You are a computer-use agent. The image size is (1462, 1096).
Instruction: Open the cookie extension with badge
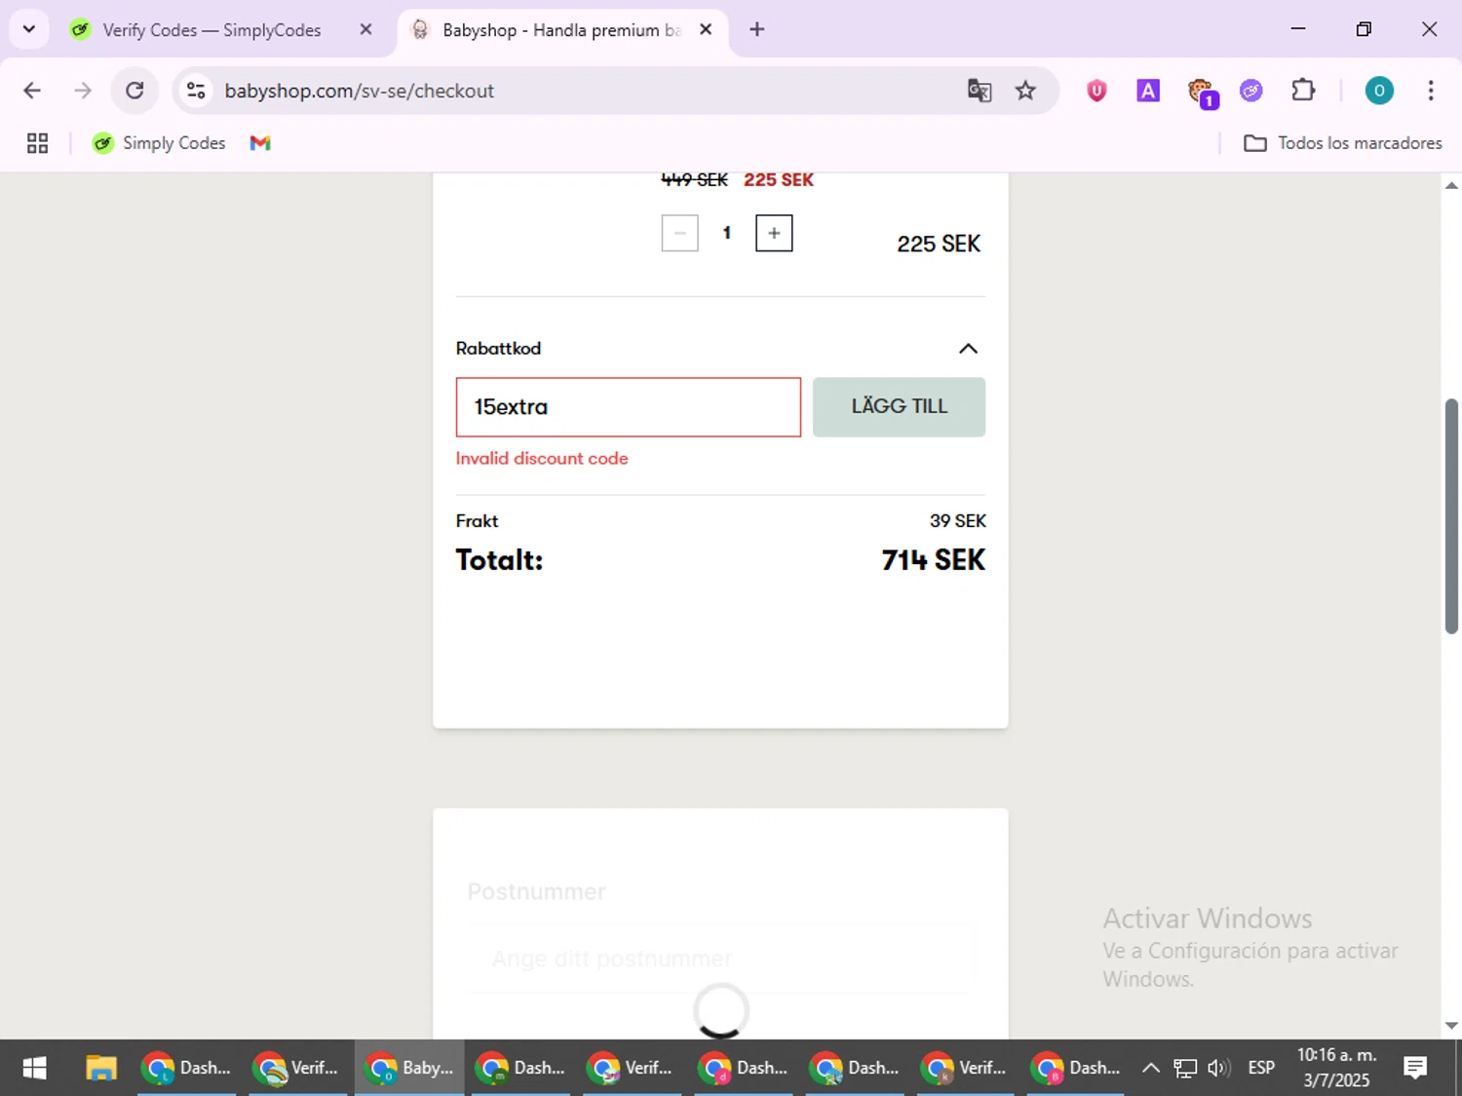pos(1202,93)
